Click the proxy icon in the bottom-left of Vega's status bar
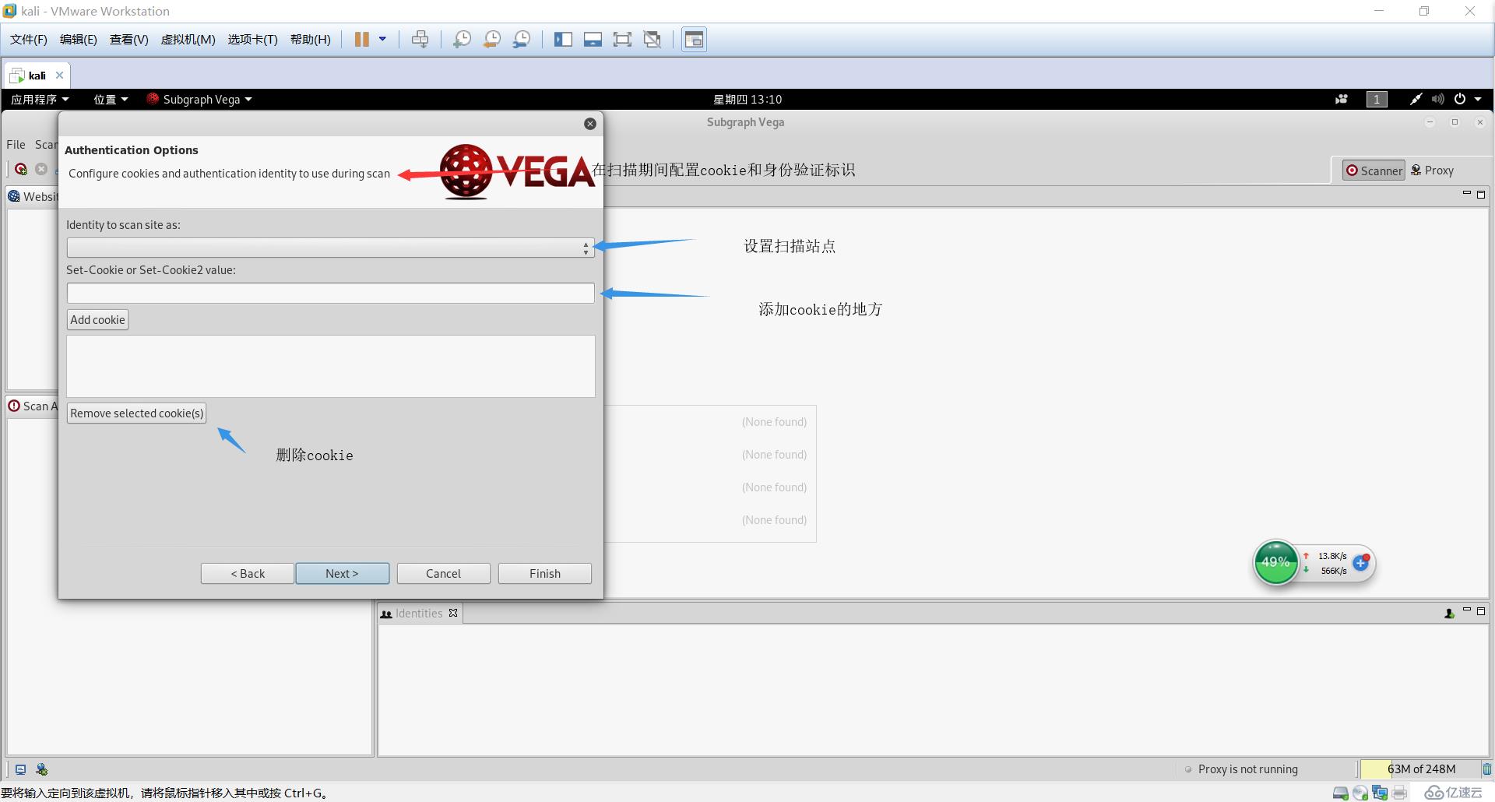The width and height of the screenshot is (1495, 802). tap(42, 769)
